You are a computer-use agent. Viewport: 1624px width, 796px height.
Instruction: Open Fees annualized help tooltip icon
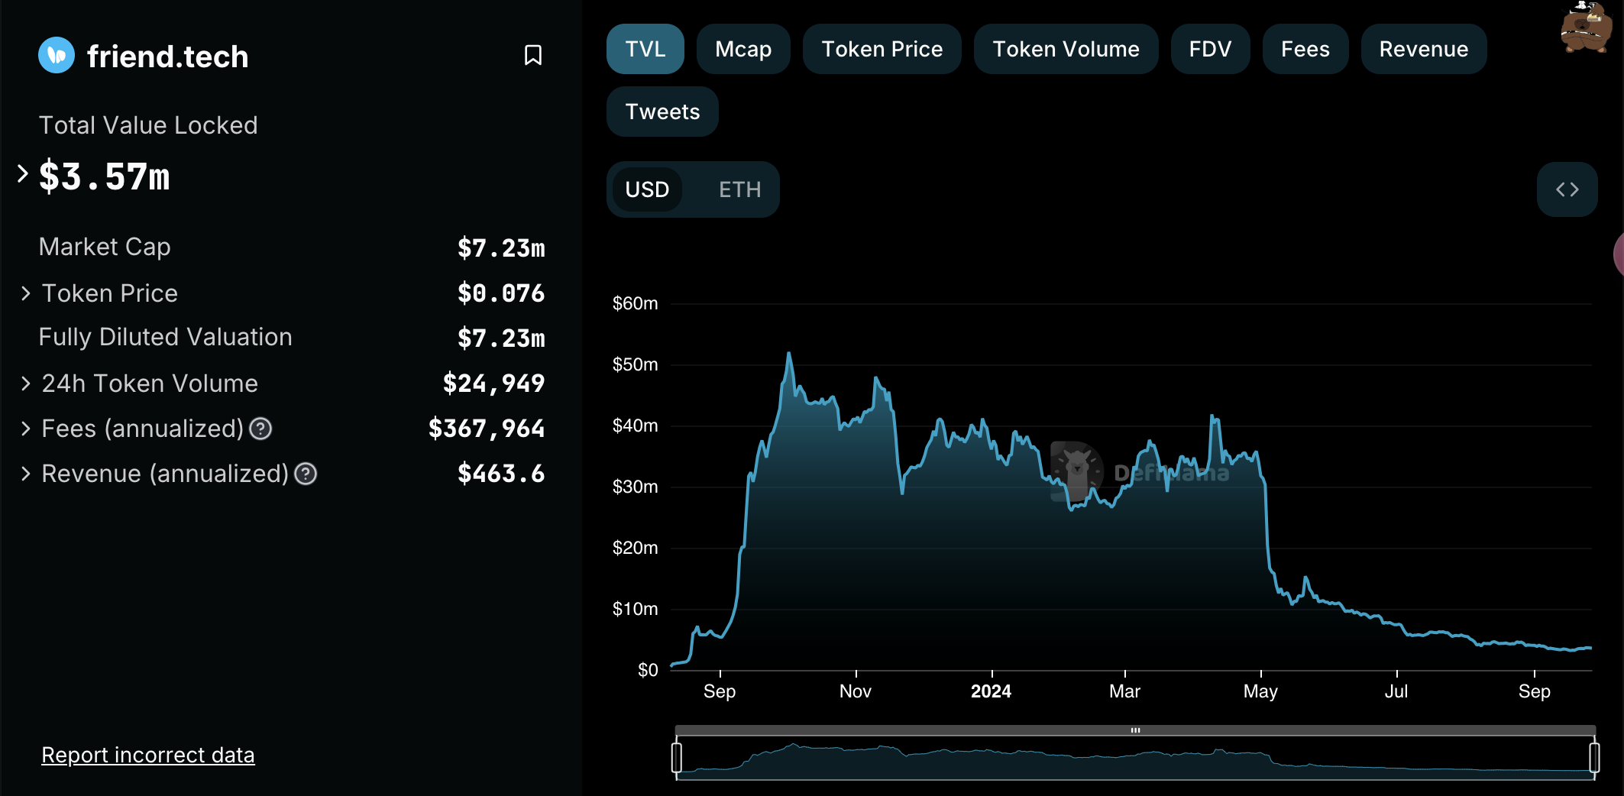coord(260,429)
